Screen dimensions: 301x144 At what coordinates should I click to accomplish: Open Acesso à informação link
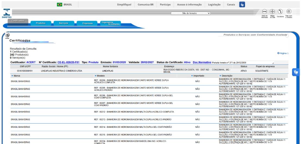click(189, 5)
